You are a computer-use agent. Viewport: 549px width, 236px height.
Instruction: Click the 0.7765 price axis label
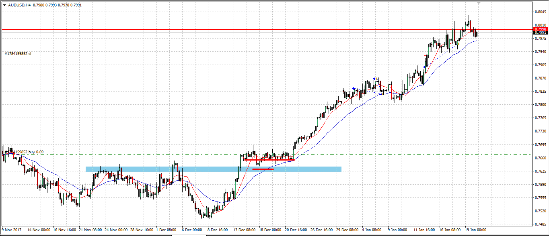point(541,118)
